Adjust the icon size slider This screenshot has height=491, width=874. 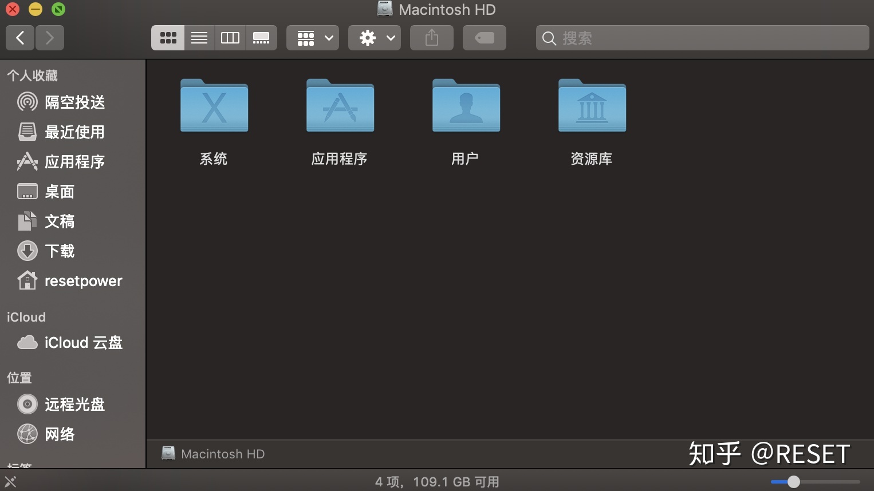click(x=815, y=482)
